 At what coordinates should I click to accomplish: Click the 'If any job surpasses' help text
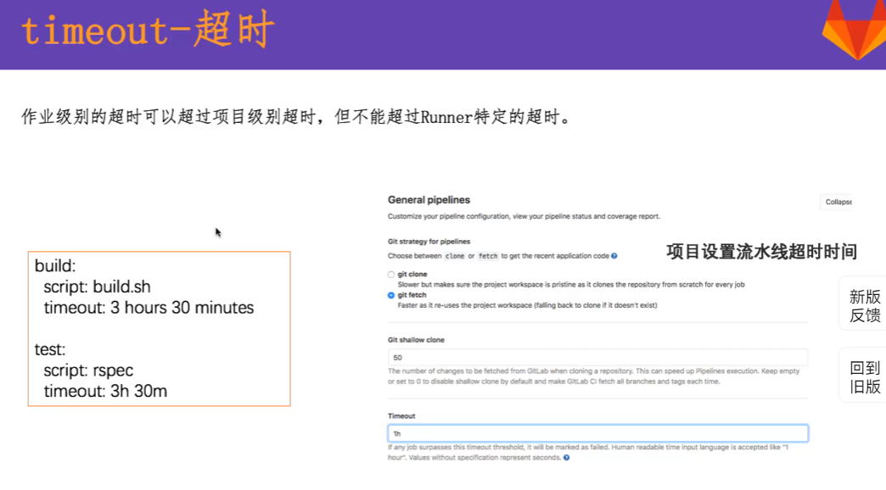[587, 452]
